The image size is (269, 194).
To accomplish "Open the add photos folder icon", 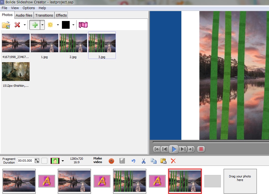I will 6,25.
